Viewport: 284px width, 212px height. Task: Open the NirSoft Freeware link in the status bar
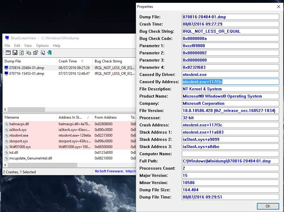[115, 171]
